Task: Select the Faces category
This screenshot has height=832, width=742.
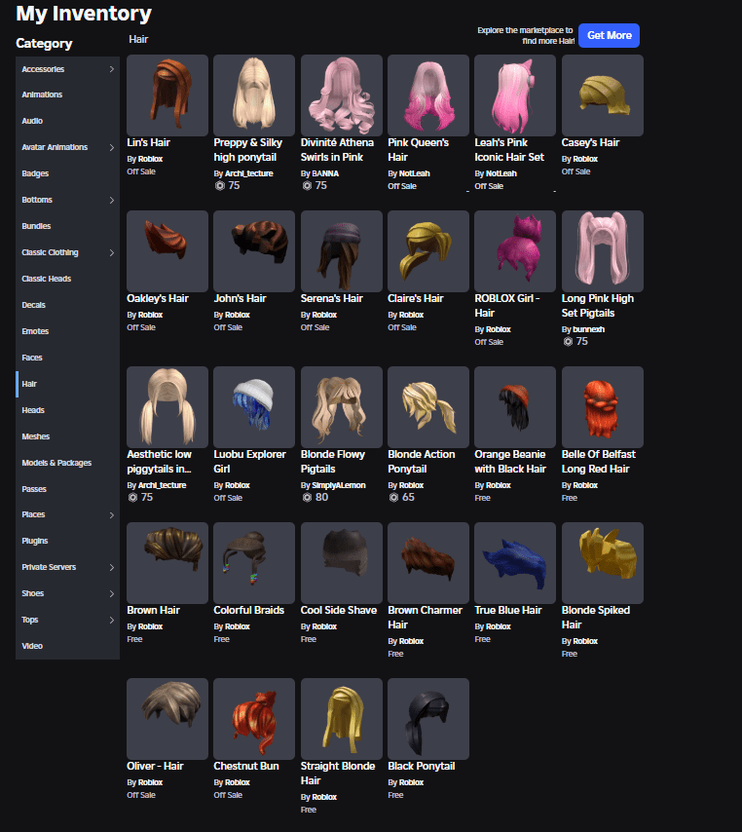Action: 32,358
